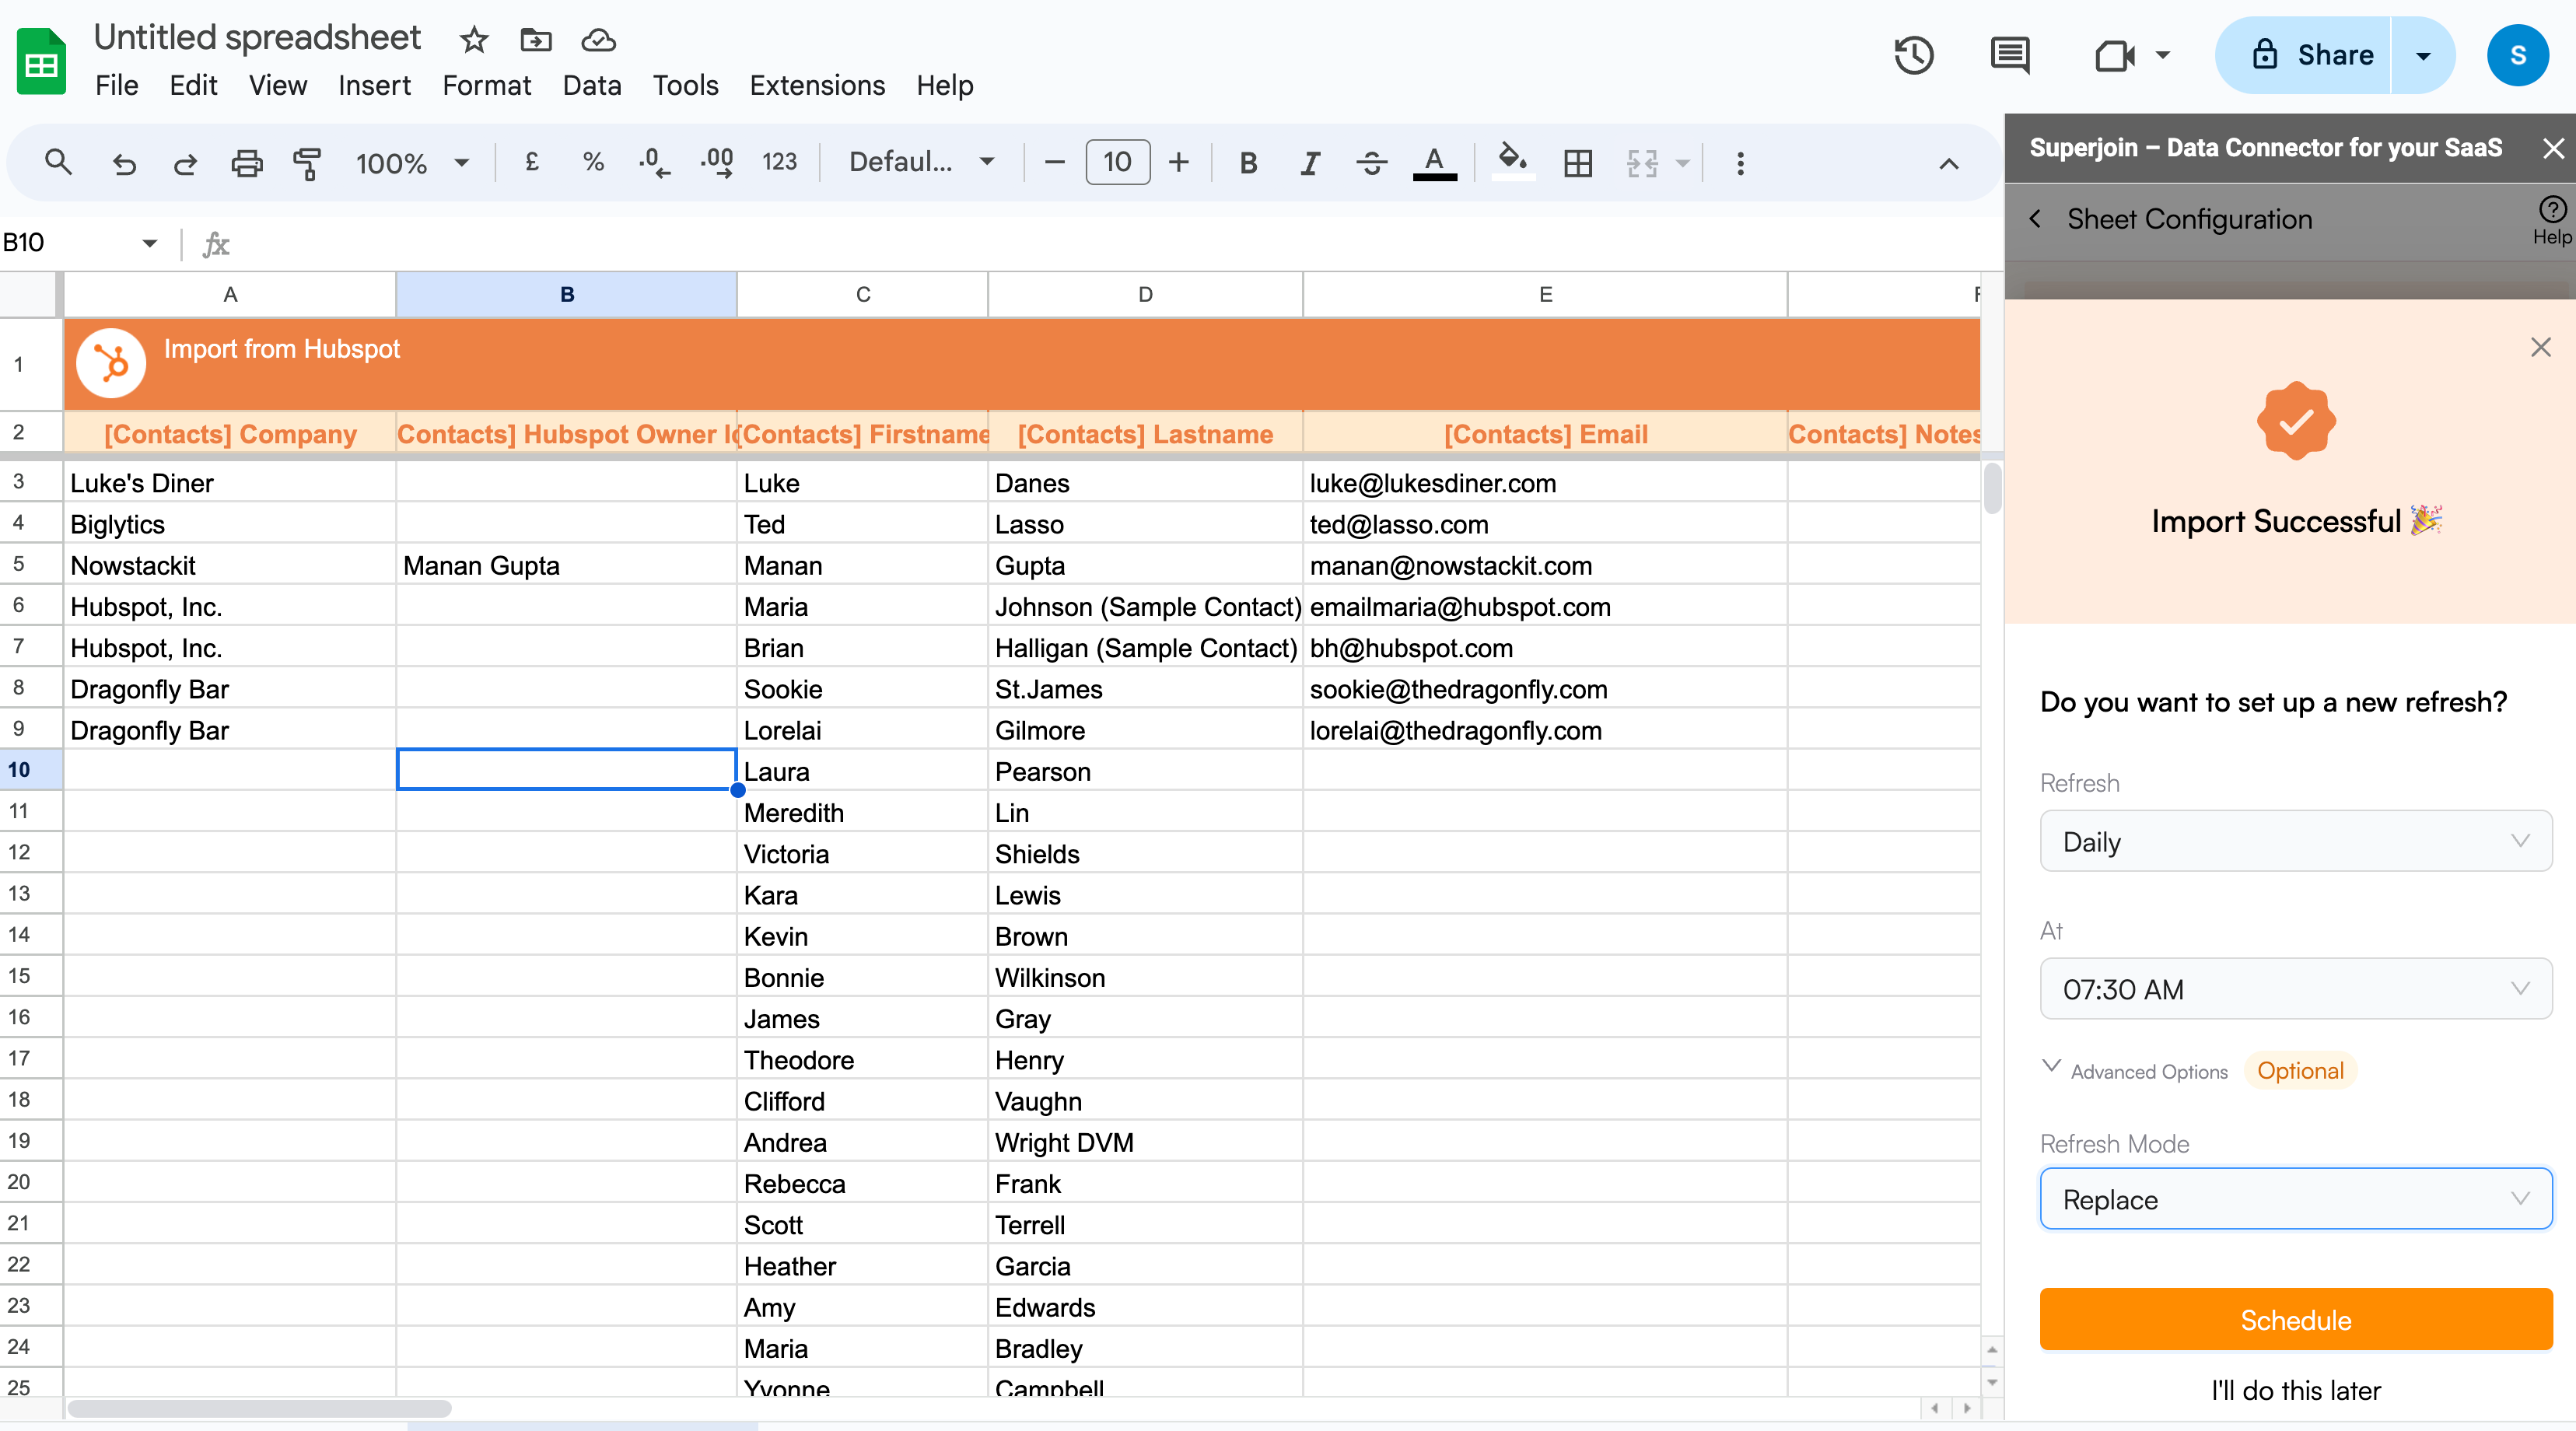Click the borders grid icon
Screen dimensions: 2576x1431
point(1577,163)
